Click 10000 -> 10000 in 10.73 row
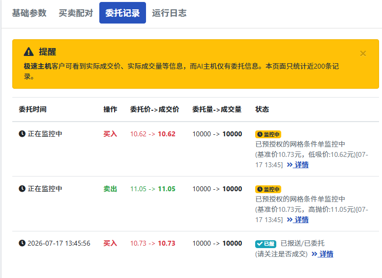Image resolution: width=382 pixels, height=278 pixels. coord(217,243)
